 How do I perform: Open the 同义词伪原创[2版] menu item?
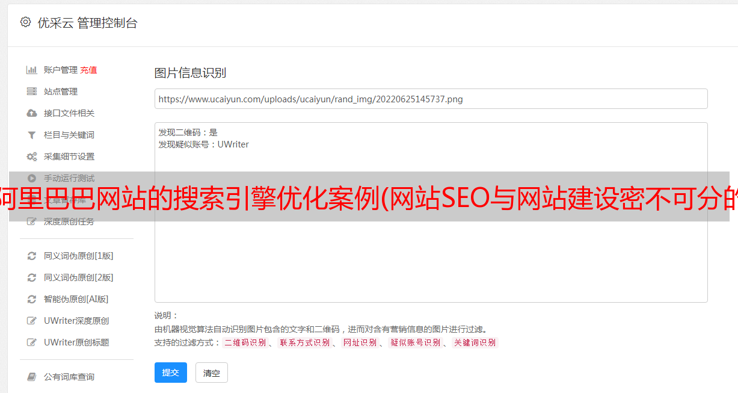point(78,277)
